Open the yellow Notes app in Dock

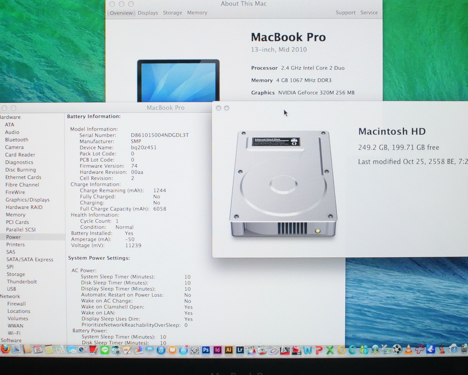tap(49, 349)
